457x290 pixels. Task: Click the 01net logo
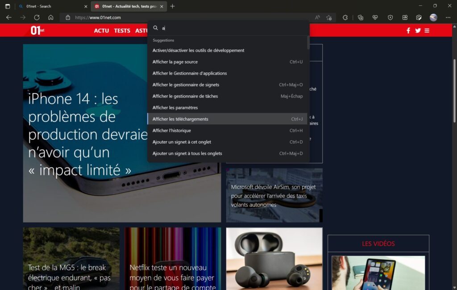[37, 30]
